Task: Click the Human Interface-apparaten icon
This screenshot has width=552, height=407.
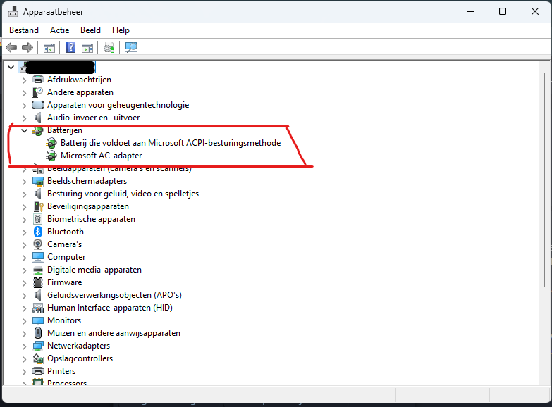Action: pyautogui.click(x=38, y=308)
